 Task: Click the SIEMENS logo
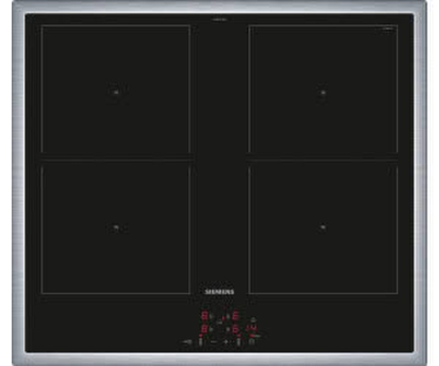[220, 292]
